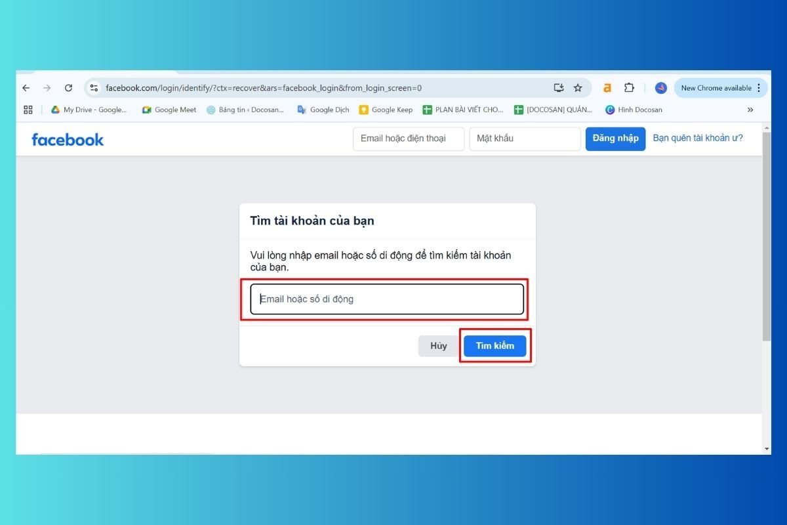The width and height of the screenshot is (787, 525).
Task: Focus the Mật khẩu password field
Action: coord(525,138)
